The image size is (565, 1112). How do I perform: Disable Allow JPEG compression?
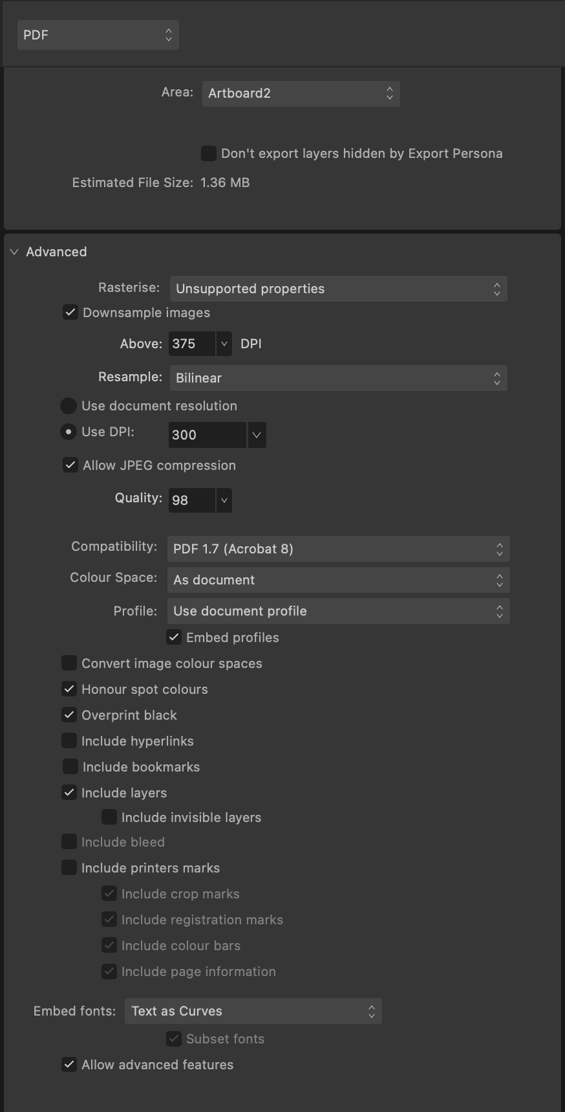(x=70, y=465)
